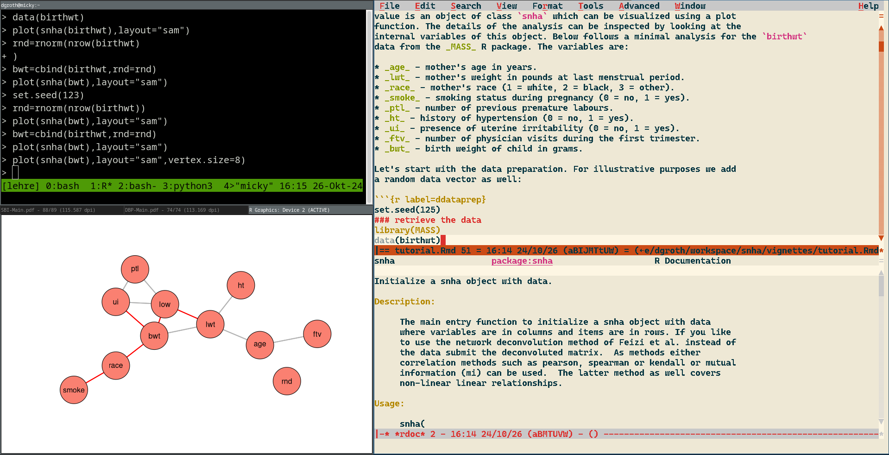Open the Window menu

pos(690,6)
